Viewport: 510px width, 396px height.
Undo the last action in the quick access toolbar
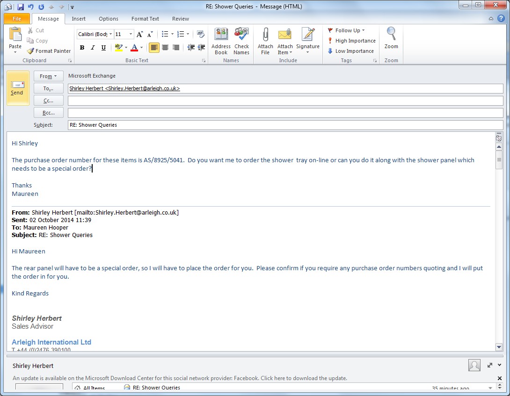click(30, 7)
